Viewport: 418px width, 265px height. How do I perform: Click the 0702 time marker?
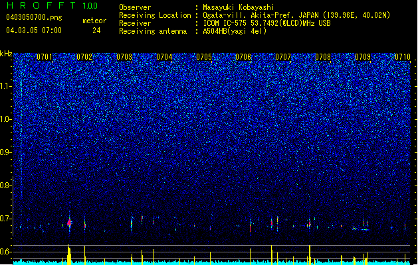coord(84,57)
